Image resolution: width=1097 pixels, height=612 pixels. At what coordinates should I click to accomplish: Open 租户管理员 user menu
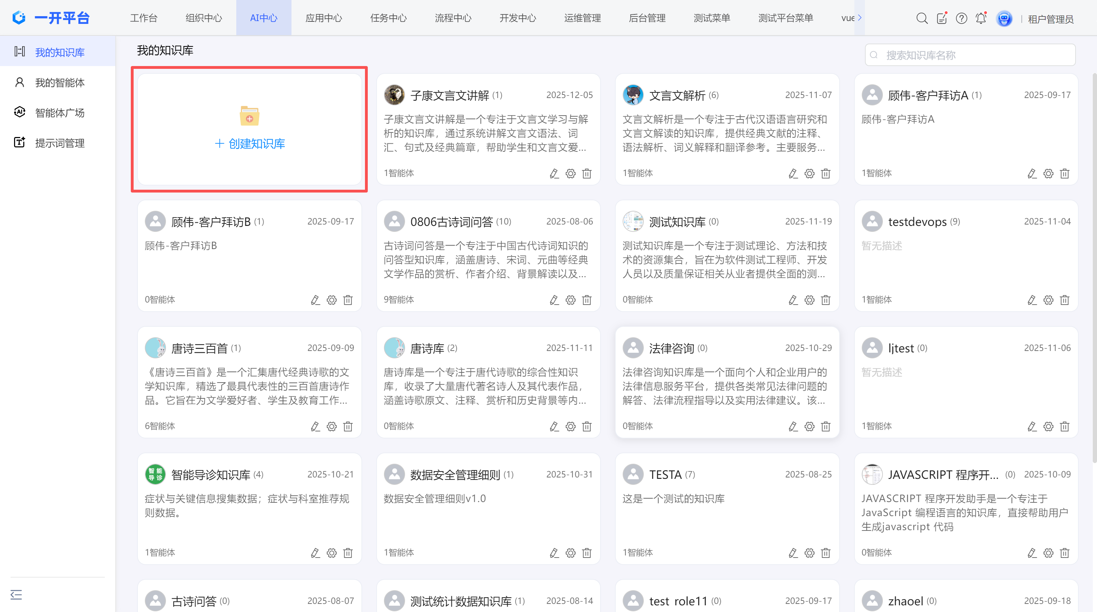coord(1050,19)
